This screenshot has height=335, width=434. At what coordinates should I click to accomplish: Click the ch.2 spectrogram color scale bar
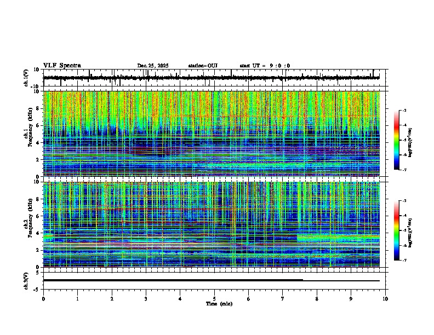397,230
